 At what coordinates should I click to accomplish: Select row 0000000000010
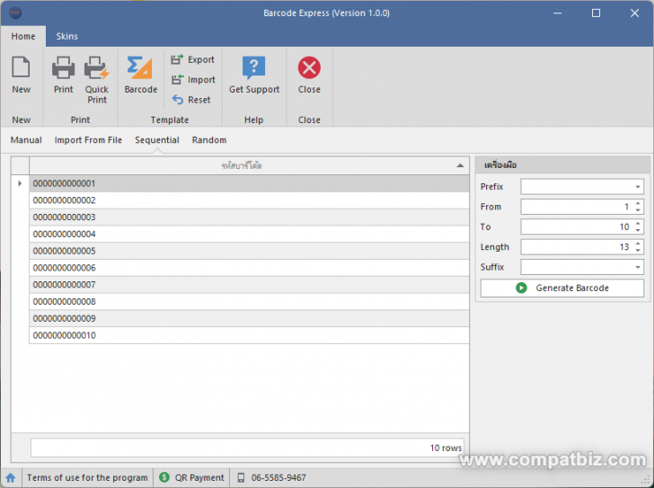pyautogui.click(x=249, y=335)
